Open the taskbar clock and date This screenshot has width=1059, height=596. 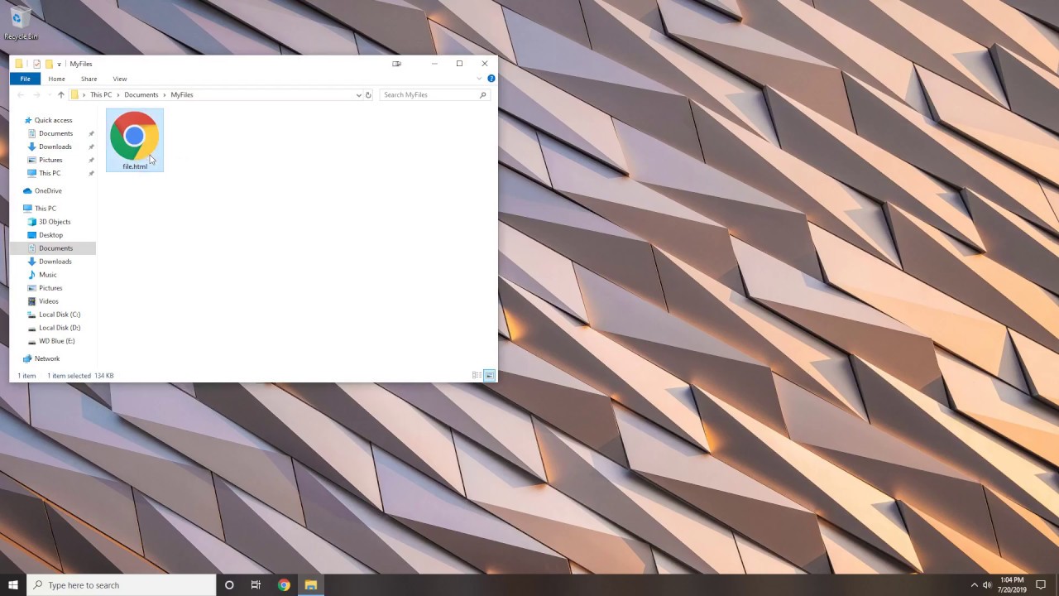pos(1012,585)
